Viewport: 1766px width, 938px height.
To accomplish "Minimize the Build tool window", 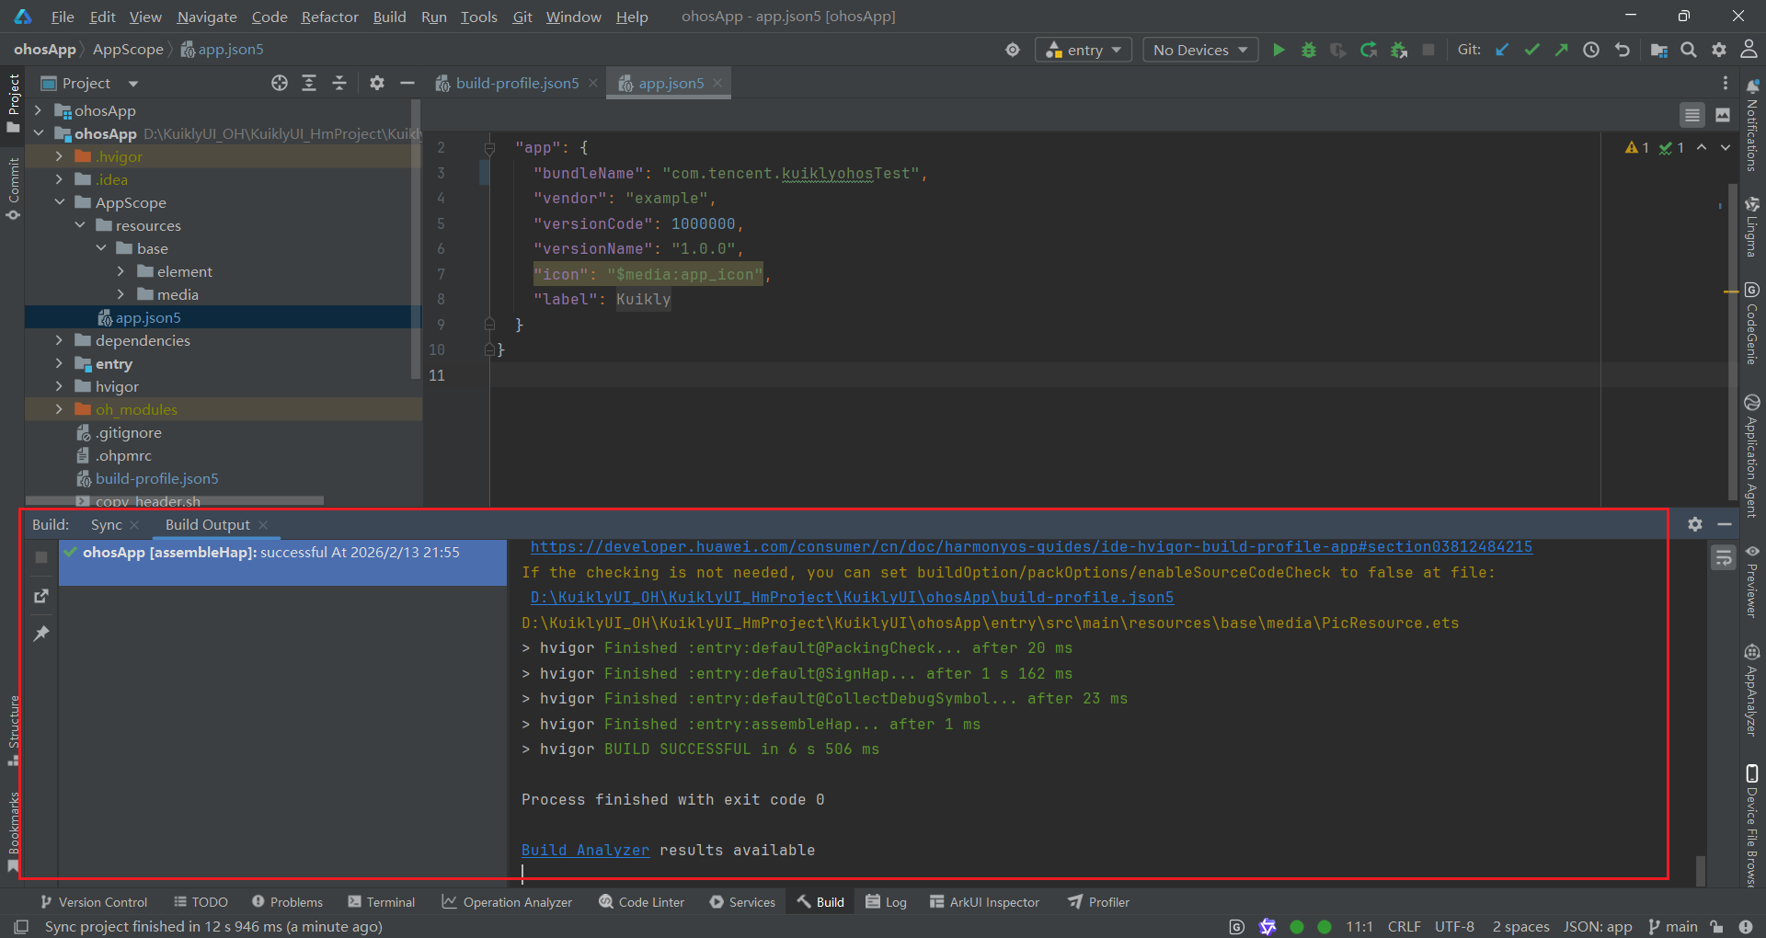I will tap(1725, 524).
